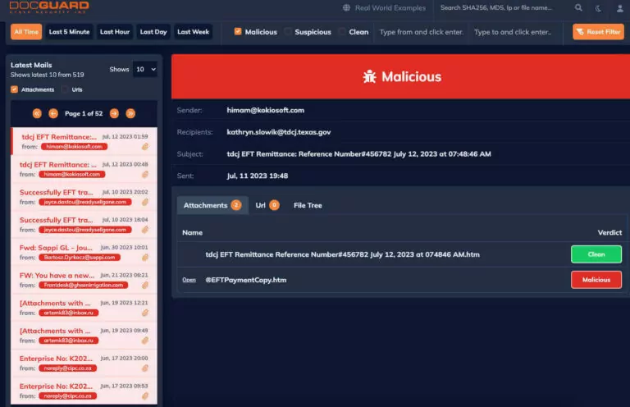Viewport: 630px width, 407px height.
Task: Select the Last Hour filter
Action: (115, 32)
